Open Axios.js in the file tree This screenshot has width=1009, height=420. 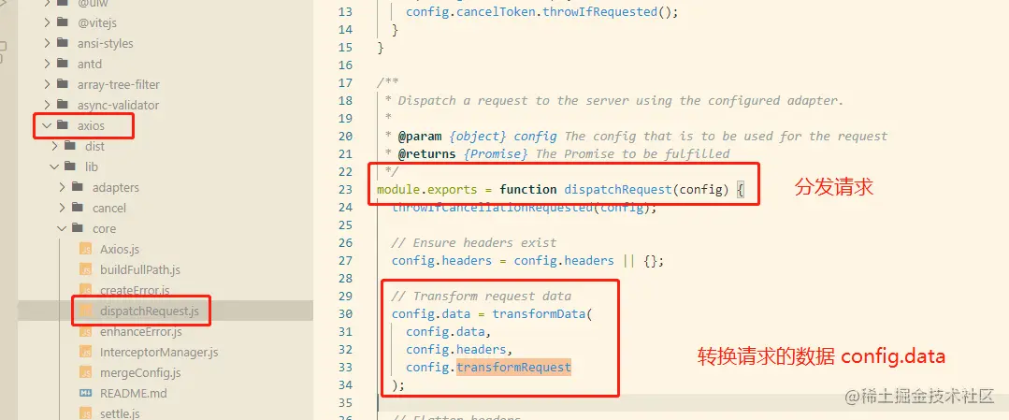(x=120, y=250)
